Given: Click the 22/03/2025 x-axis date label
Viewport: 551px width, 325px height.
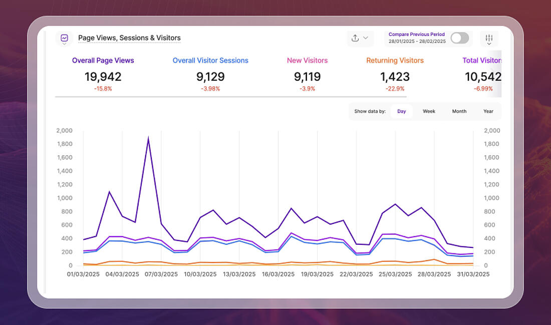Looking at the screenshot, I should coord(356,274).
